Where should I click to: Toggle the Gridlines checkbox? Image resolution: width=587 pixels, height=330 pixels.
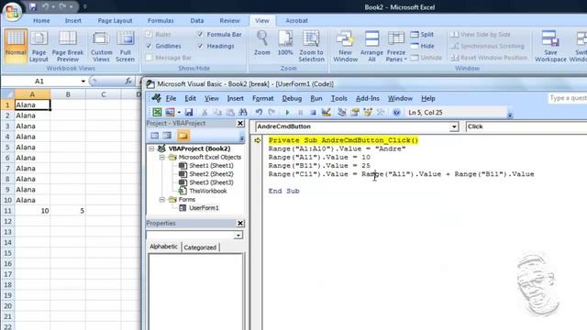coord(149,46)
